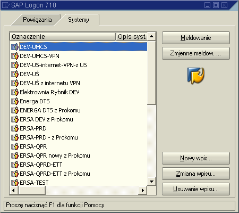This screenshot has height=213, width=239.
Task: Select ERSA DEV z Prokomu entry
Action: click(46, 119)
